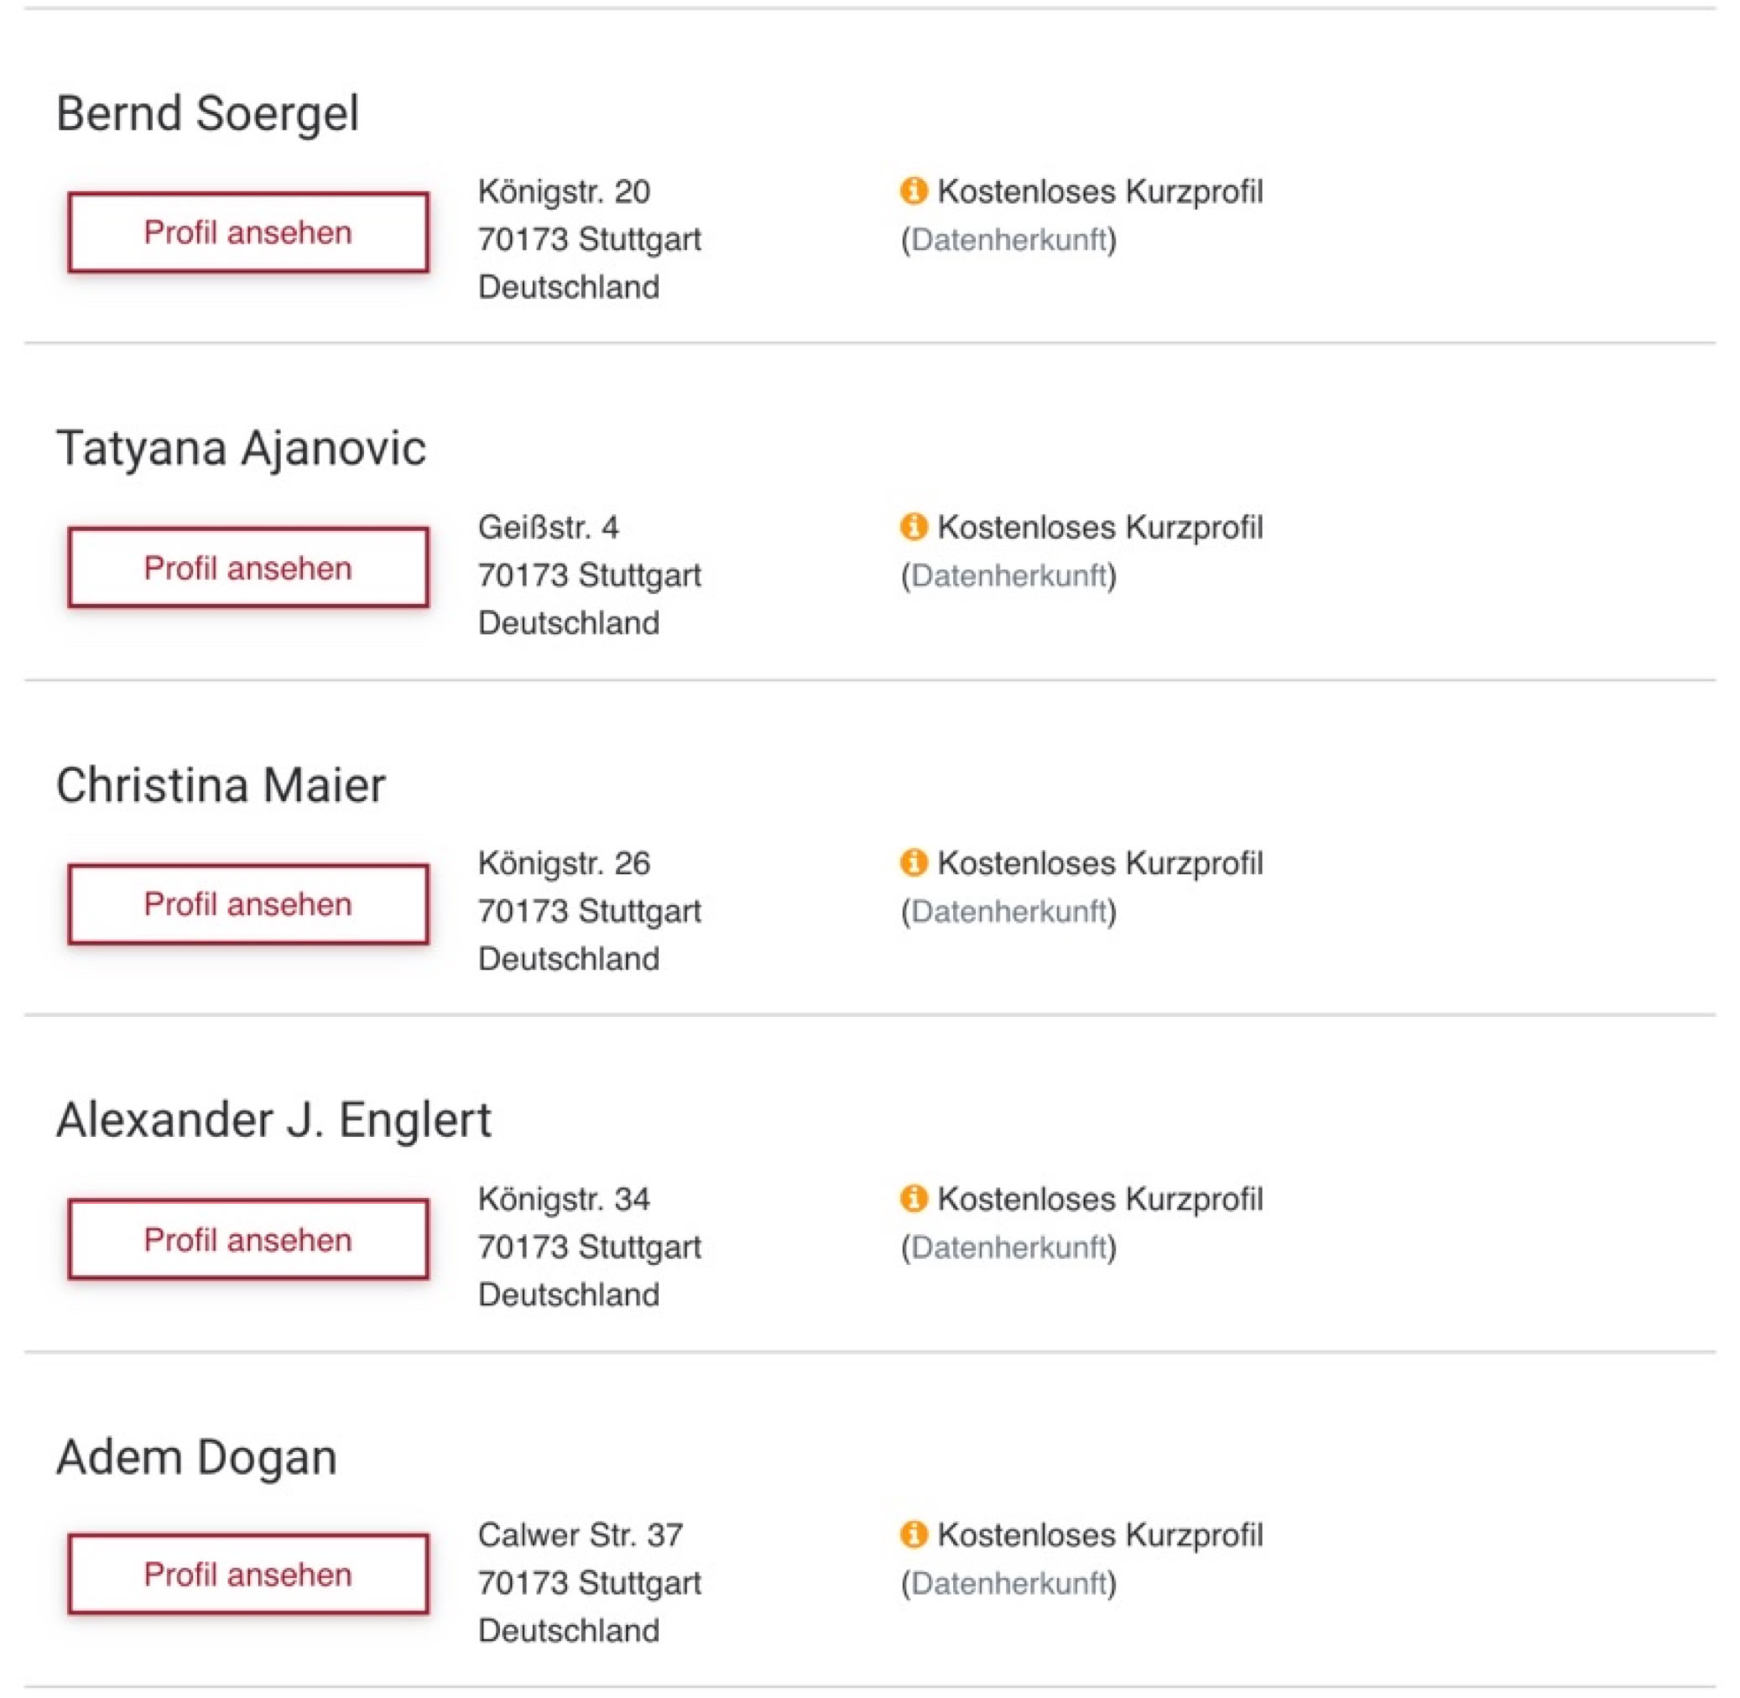Image resolution: width=1740 pixels, height=1698 pixels.
Task: Open Datenherkunft link for Alexander J. Englert
Action: [1008, 1247]
